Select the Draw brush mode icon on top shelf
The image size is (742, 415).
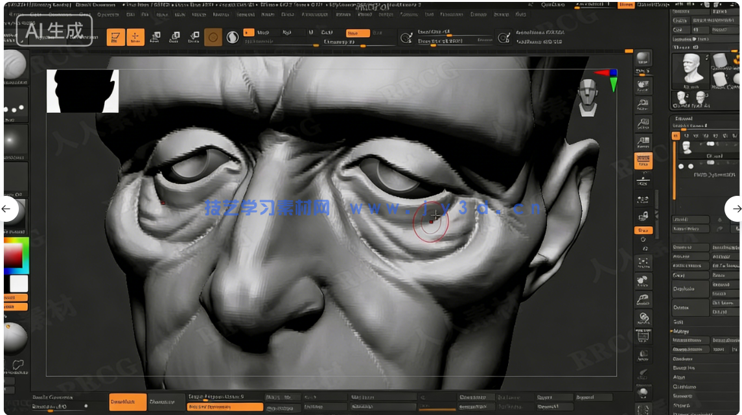coord(117,37)
